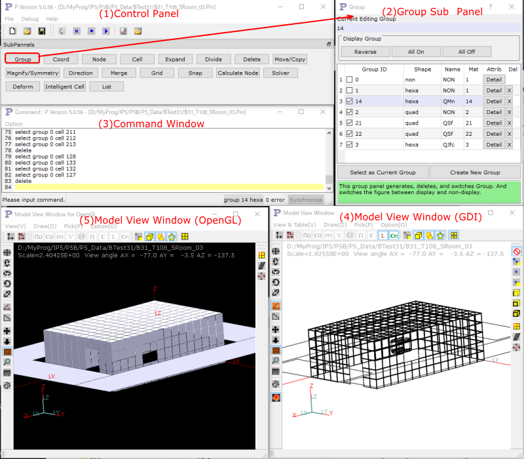The height and width of the screenshot is (459, 524).
Task: Click the four-arrow pan icon in GDI window
Action: (276, 329)
